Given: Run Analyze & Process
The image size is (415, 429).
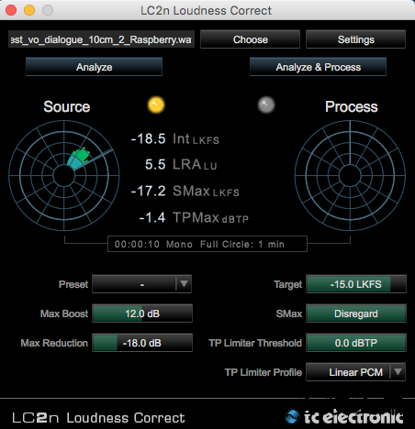Looking at the screenshot, I should 318,67.
